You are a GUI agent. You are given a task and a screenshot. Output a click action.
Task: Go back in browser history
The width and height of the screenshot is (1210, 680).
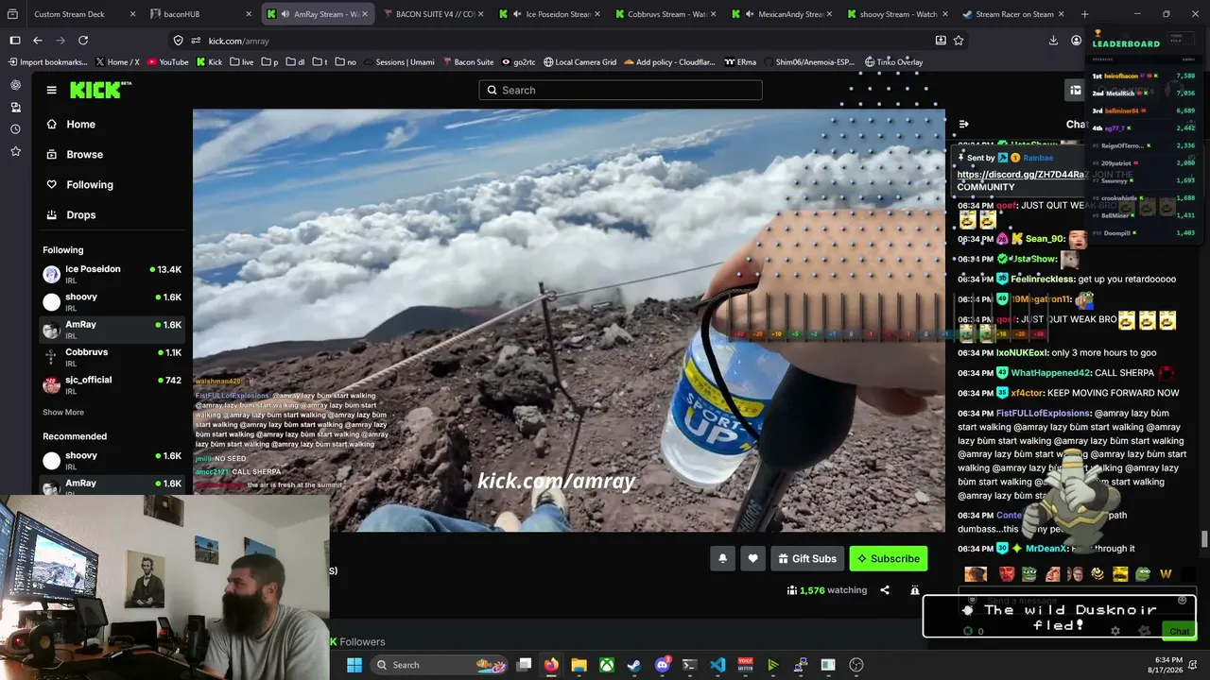[37, 41]
